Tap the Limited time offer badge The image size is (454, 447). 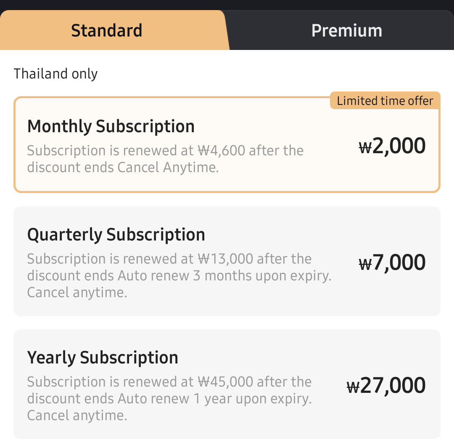[x=385, y=101]
